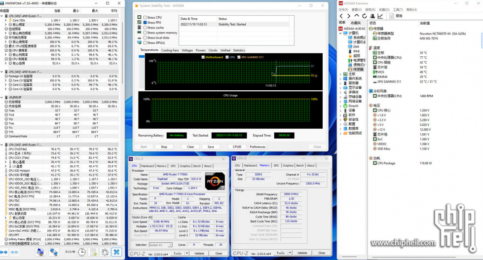
Task: Expand the 性能测试 node in AIDA64 tree
Action: 340,133
